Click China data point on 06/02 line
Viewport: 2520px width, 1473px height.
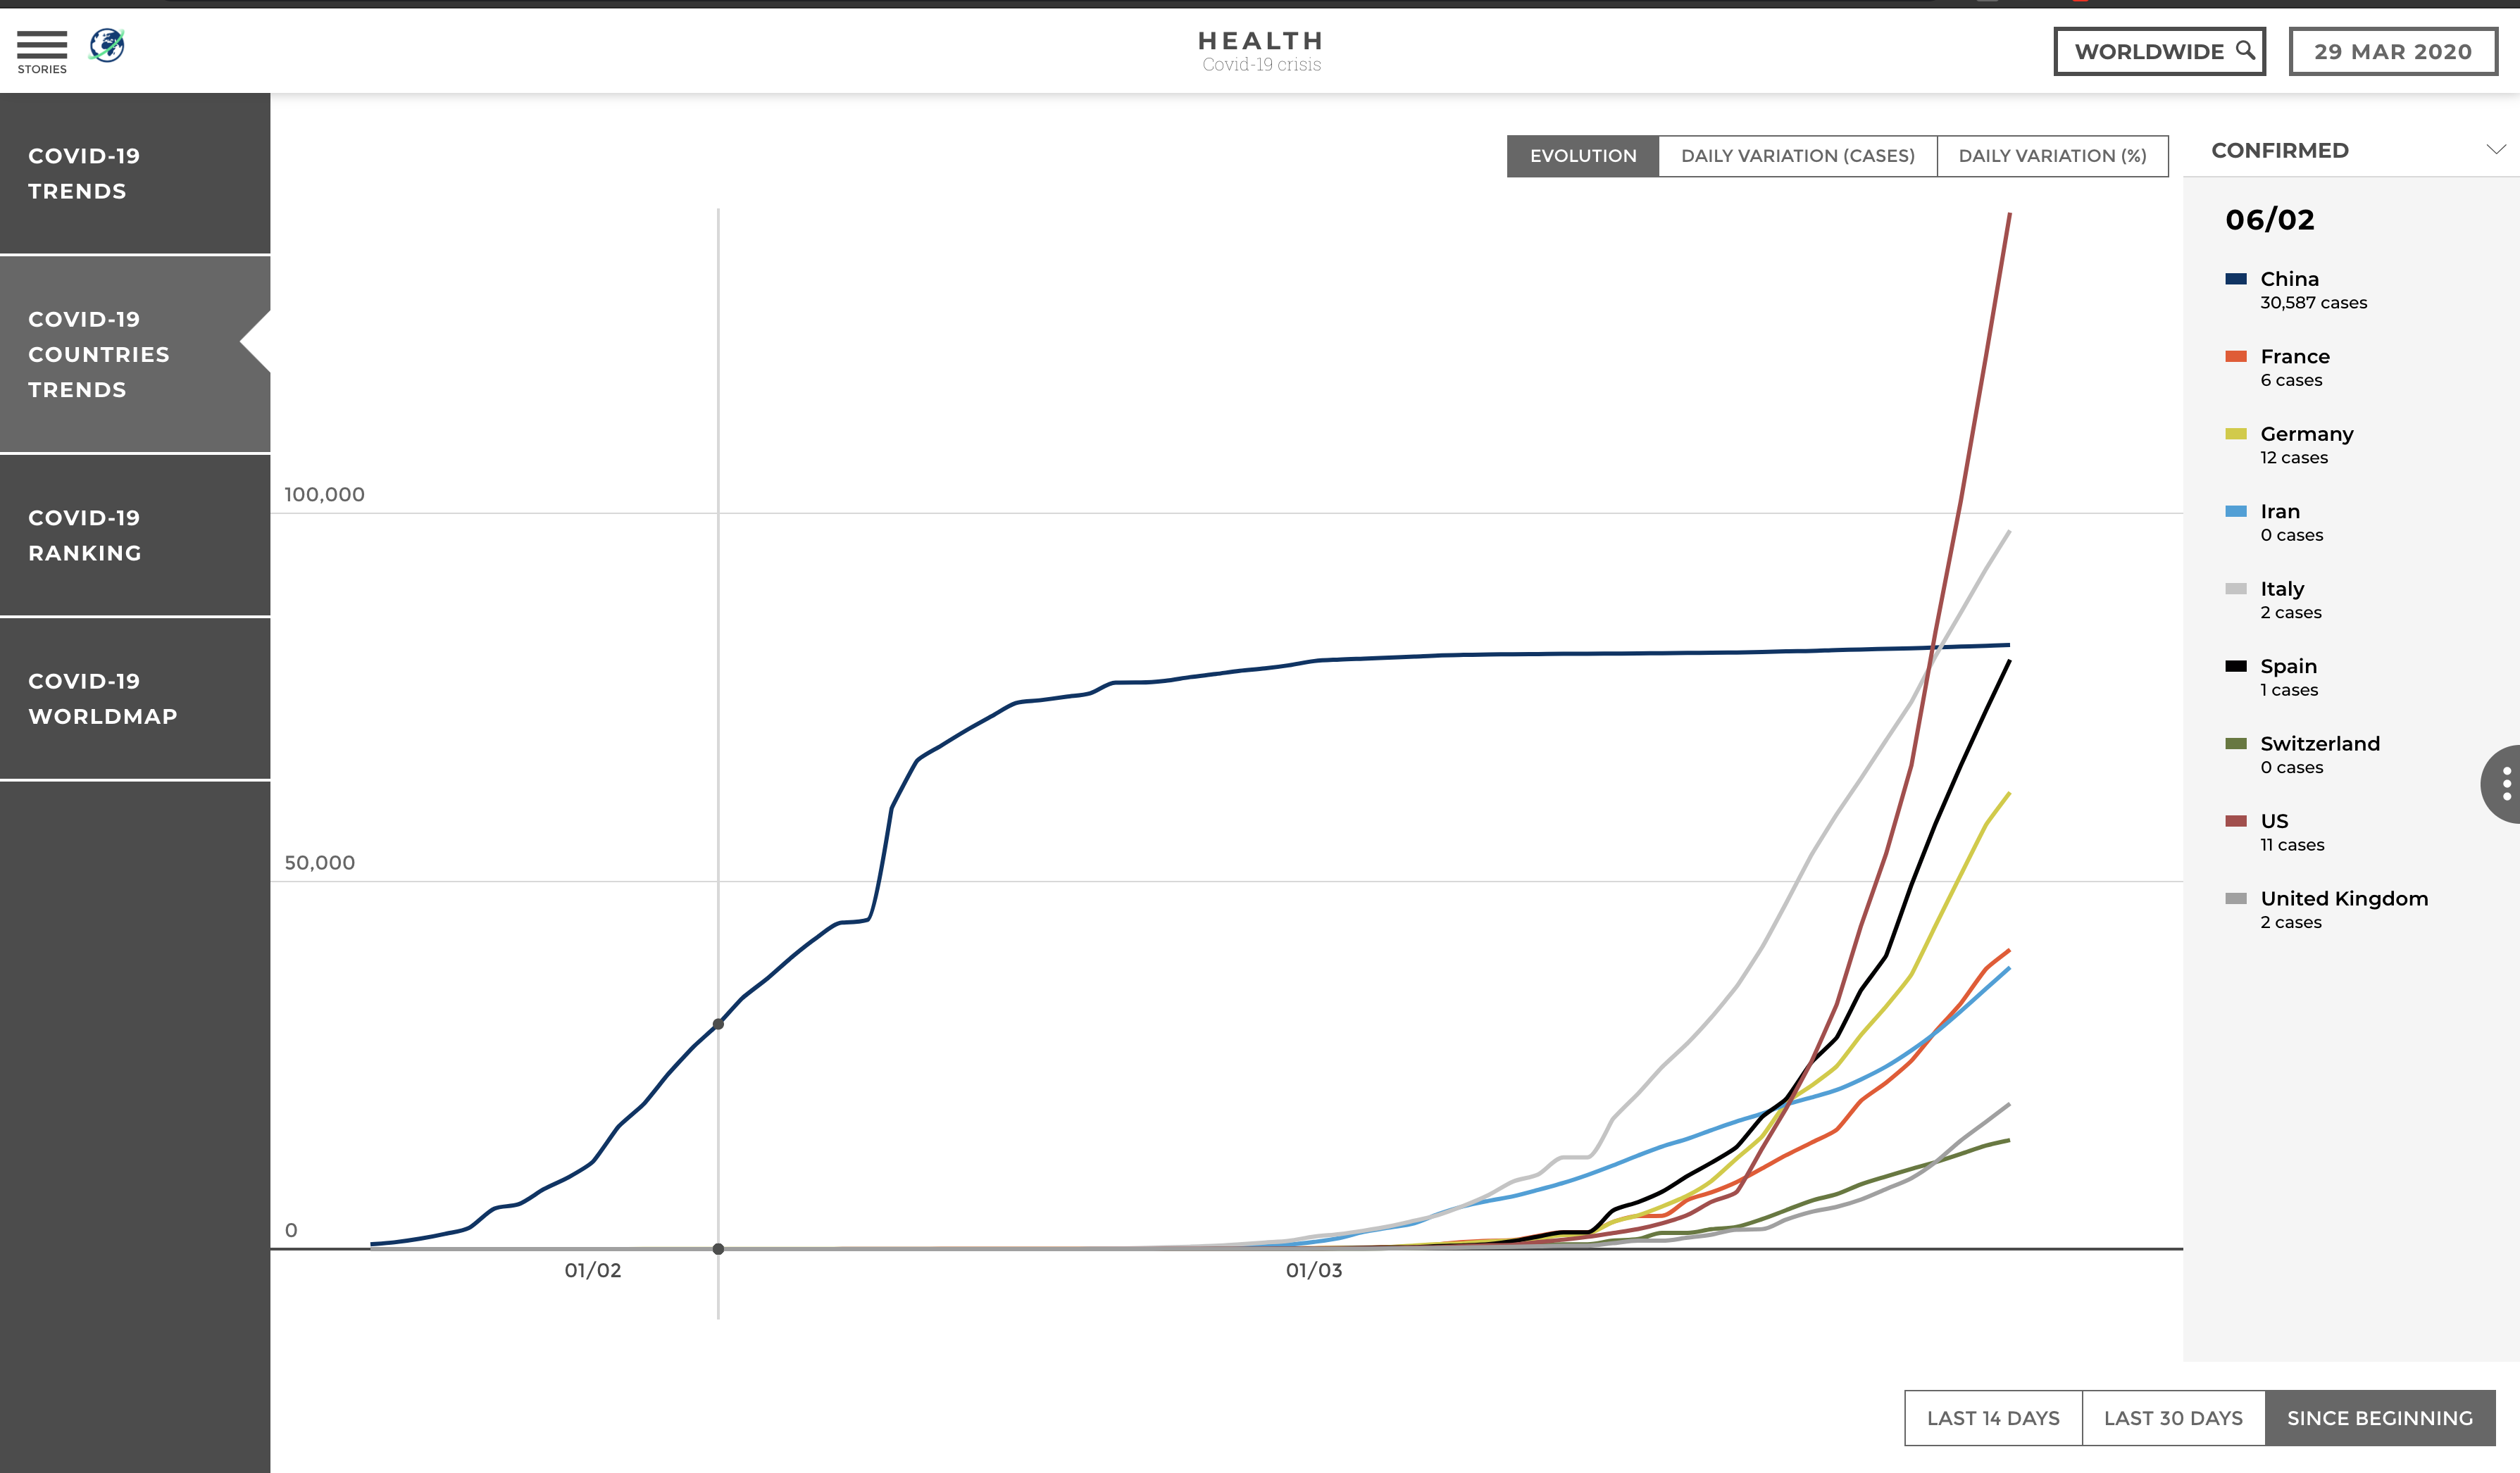pos(718,1024)
